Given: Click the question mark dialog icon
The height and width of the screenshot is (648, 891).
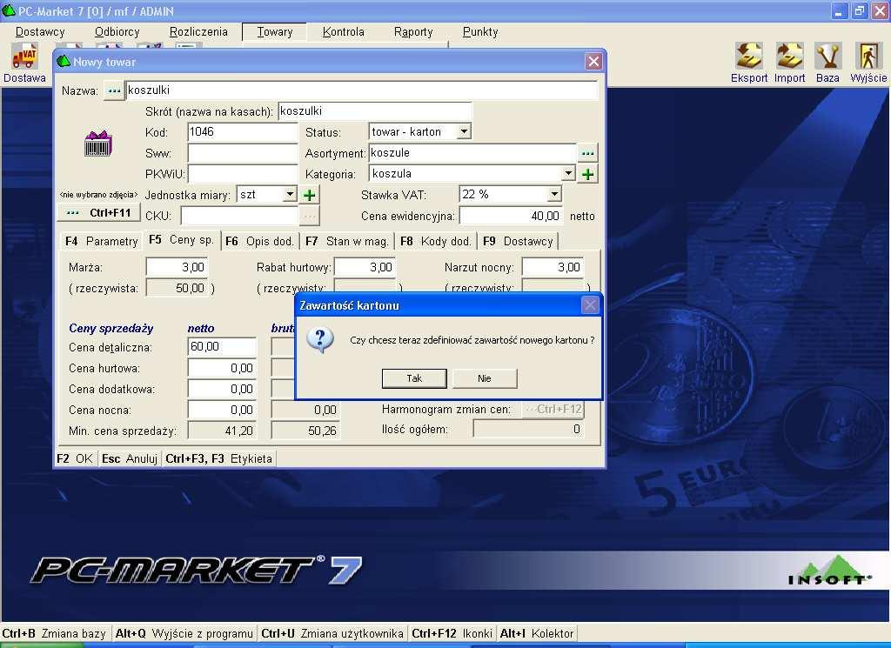Looking at the screenshot, I should (320, 340).
